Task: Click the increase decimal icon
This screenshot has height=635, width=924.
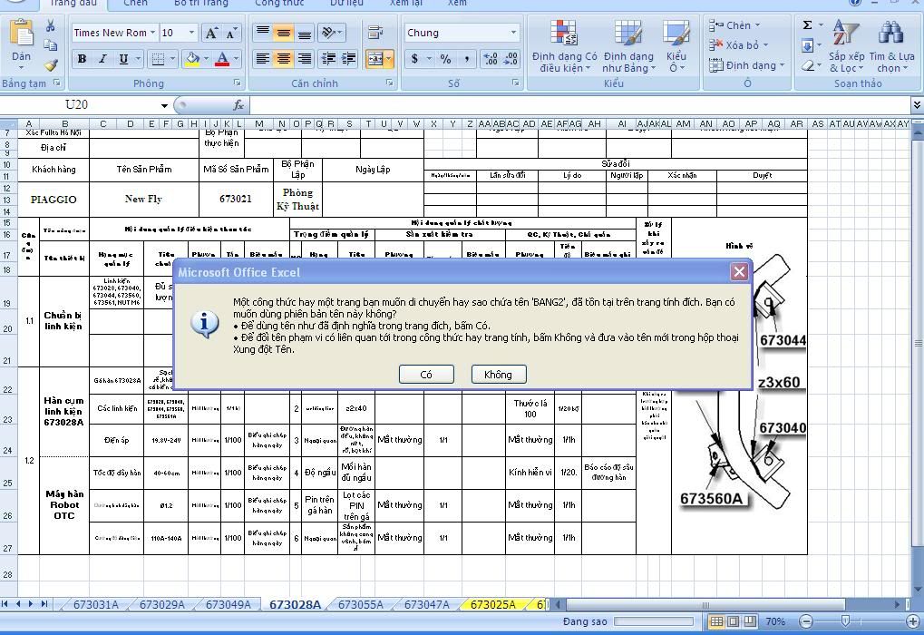Action: tap(491, 58)
